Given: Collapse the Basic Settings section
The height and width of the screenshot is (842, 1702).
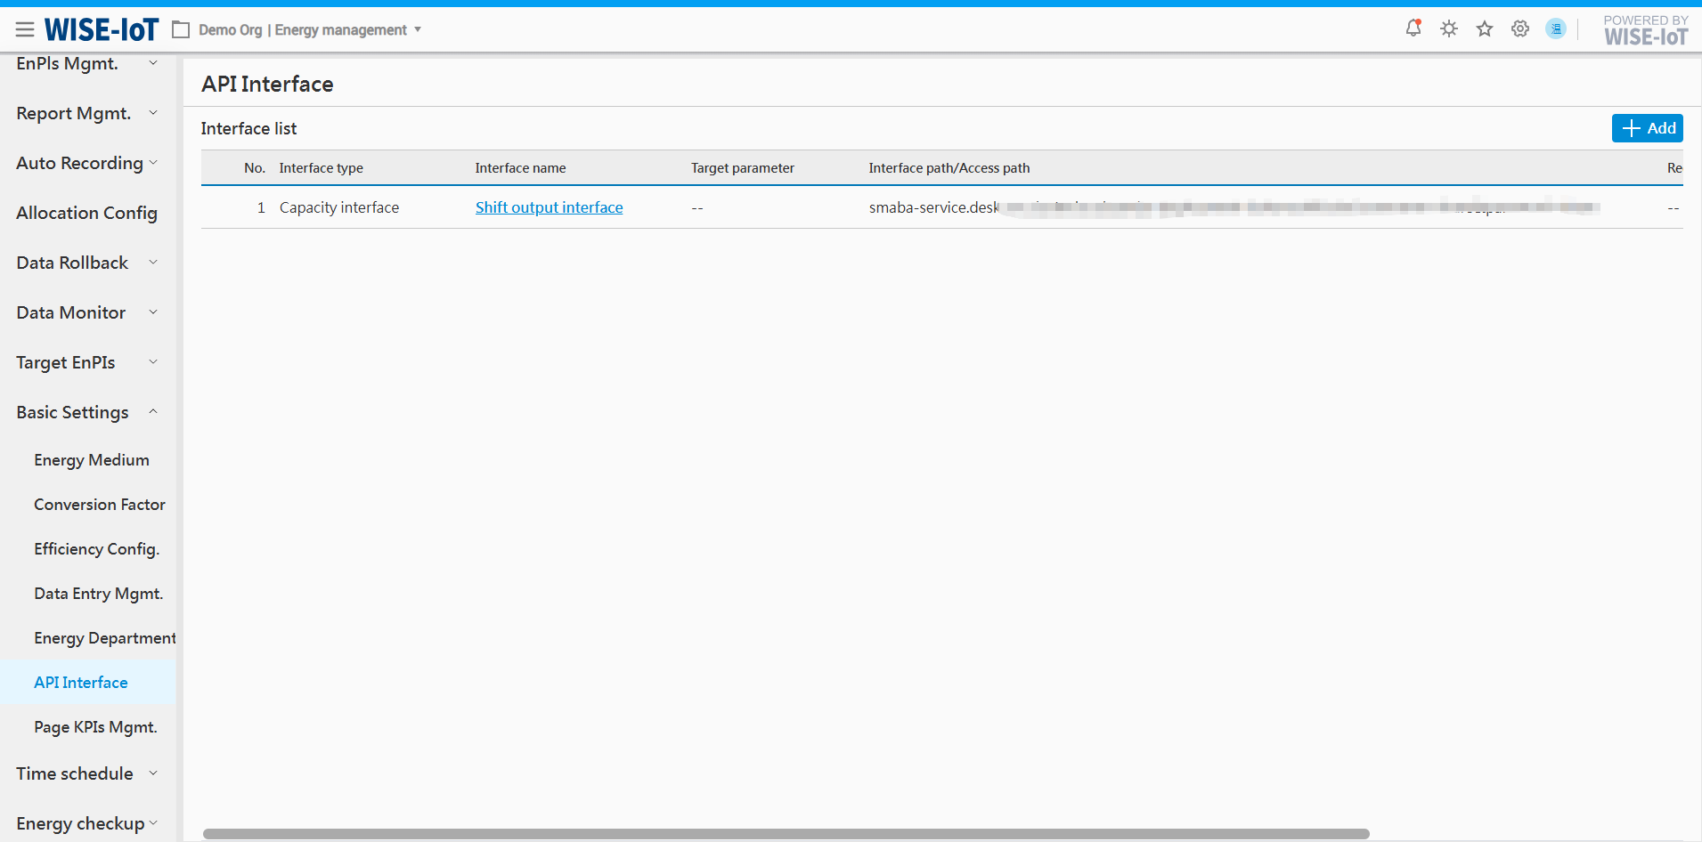Looking at the screenshot, I should tap(86, 412).
